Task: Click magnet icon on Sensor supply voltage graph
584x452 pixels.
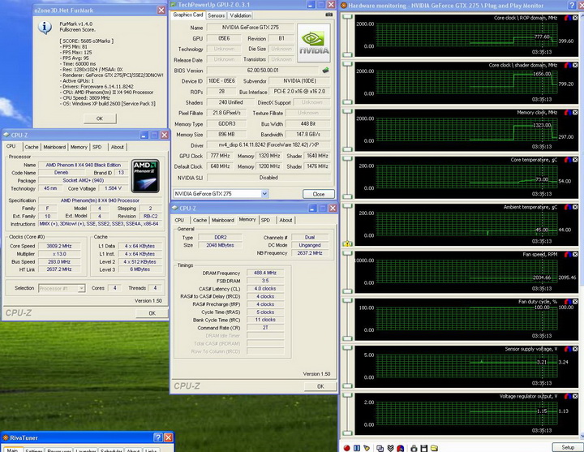Action: pyautogui.click(x=568, y=349)
